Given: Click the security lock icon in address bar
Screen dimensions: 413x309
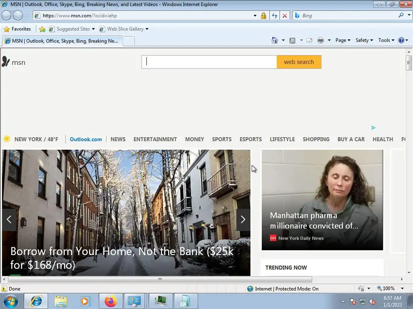Looking at the screenshot, I should click(x=263, y=16).
